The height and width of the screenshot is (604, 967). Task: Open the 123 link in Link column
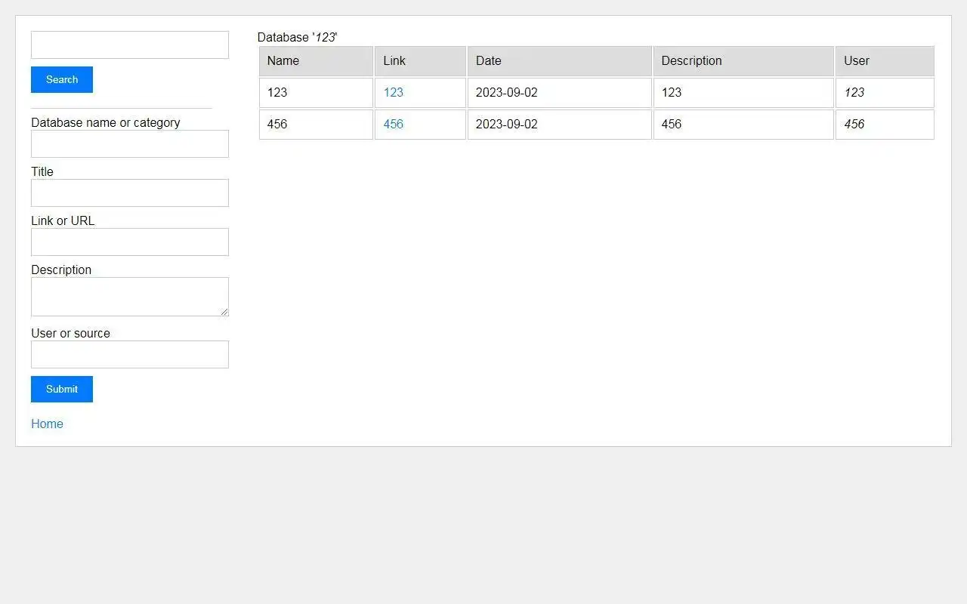(394, 92)
